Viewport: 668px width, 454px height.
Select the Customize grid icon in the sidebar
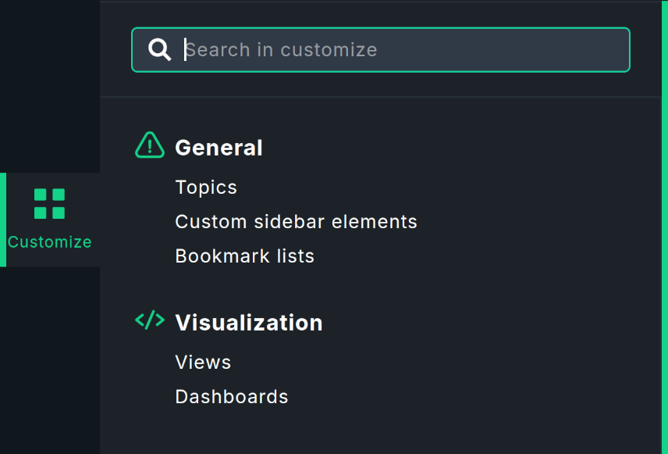pos(49,203)
